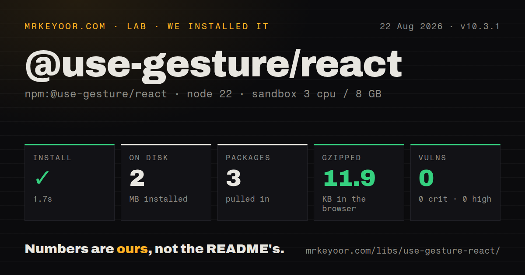Click the "INSTALL" card label
525x275 pixels.
(52, 158)
